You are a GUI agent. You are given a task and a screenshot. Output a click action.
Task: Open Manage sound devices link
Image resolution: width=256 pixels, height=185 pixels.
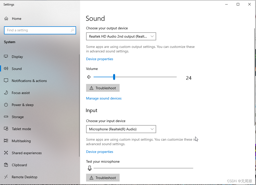click(x=104, y=98)
